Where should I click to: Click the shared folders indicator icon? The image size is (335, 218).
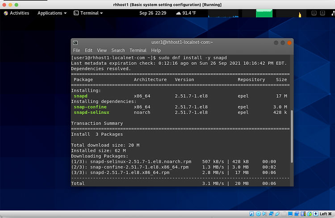(284, 214)
